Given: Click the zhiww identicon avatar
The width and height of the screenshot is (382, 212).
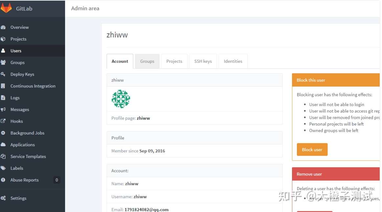Looking at the screenshot, I should point(121,99).
